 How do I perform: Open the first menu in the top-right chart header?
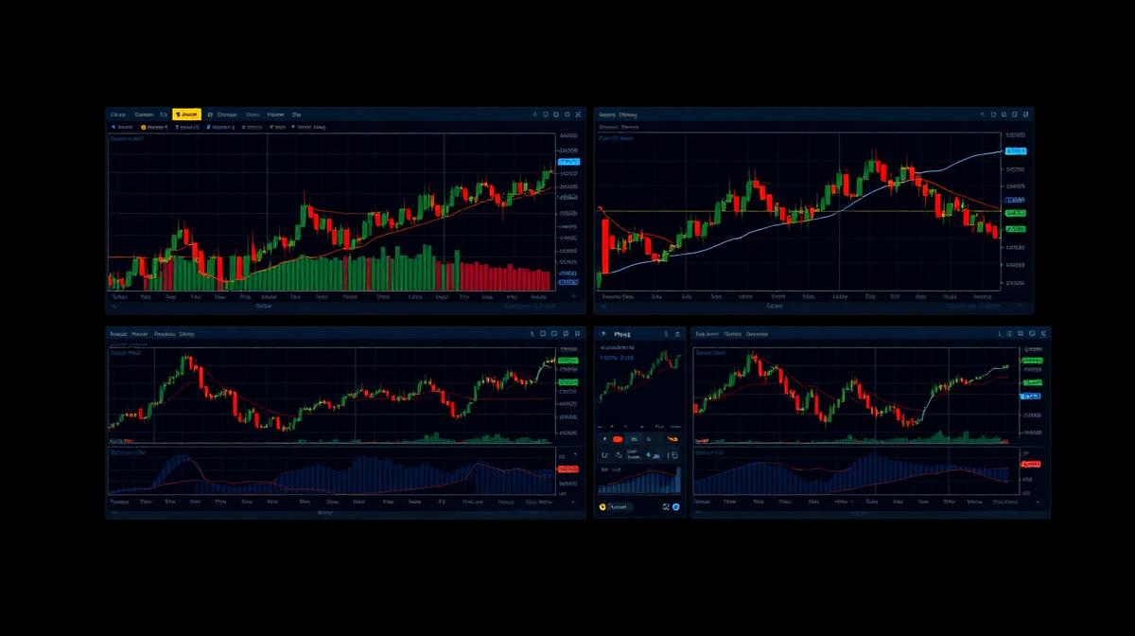point(607,115)
